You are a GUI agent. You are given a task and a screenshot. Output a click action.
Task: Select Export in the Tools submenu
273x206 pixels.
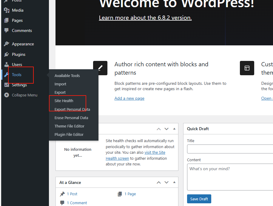60,92
